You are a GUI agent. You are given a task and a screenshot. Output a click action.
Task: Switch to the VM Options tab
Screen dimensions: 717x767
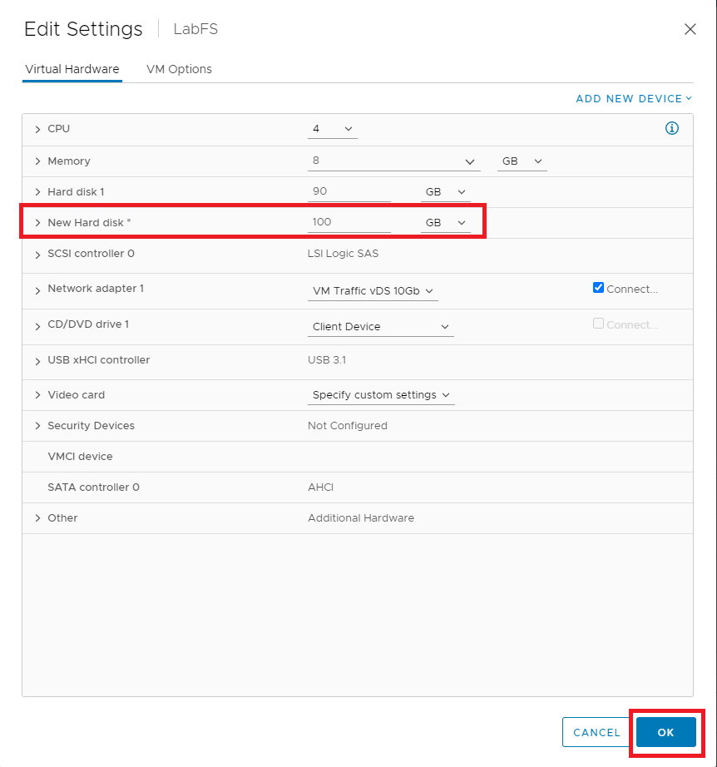pyautogui.click(x=179, y=69)
